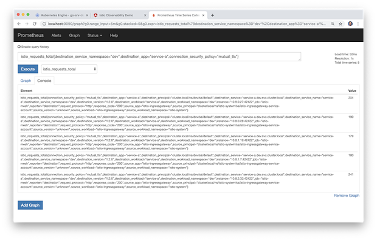The width and height of the screenshot is (377, 240).
Task: Switch to Istio Observability Demo tab
Action: click(120, 15)
